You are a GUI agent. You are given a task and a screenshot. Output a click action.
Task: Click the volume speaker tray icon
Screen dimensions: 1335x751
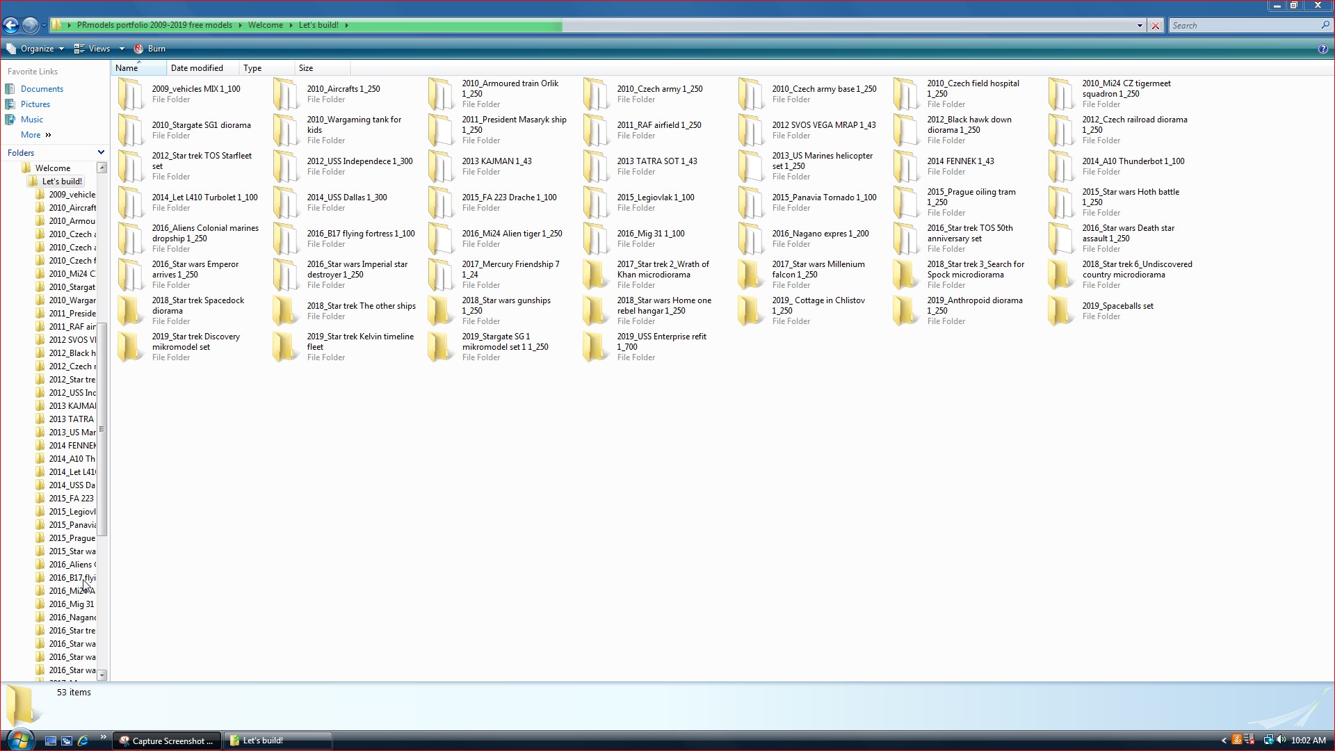(1281, 740)
